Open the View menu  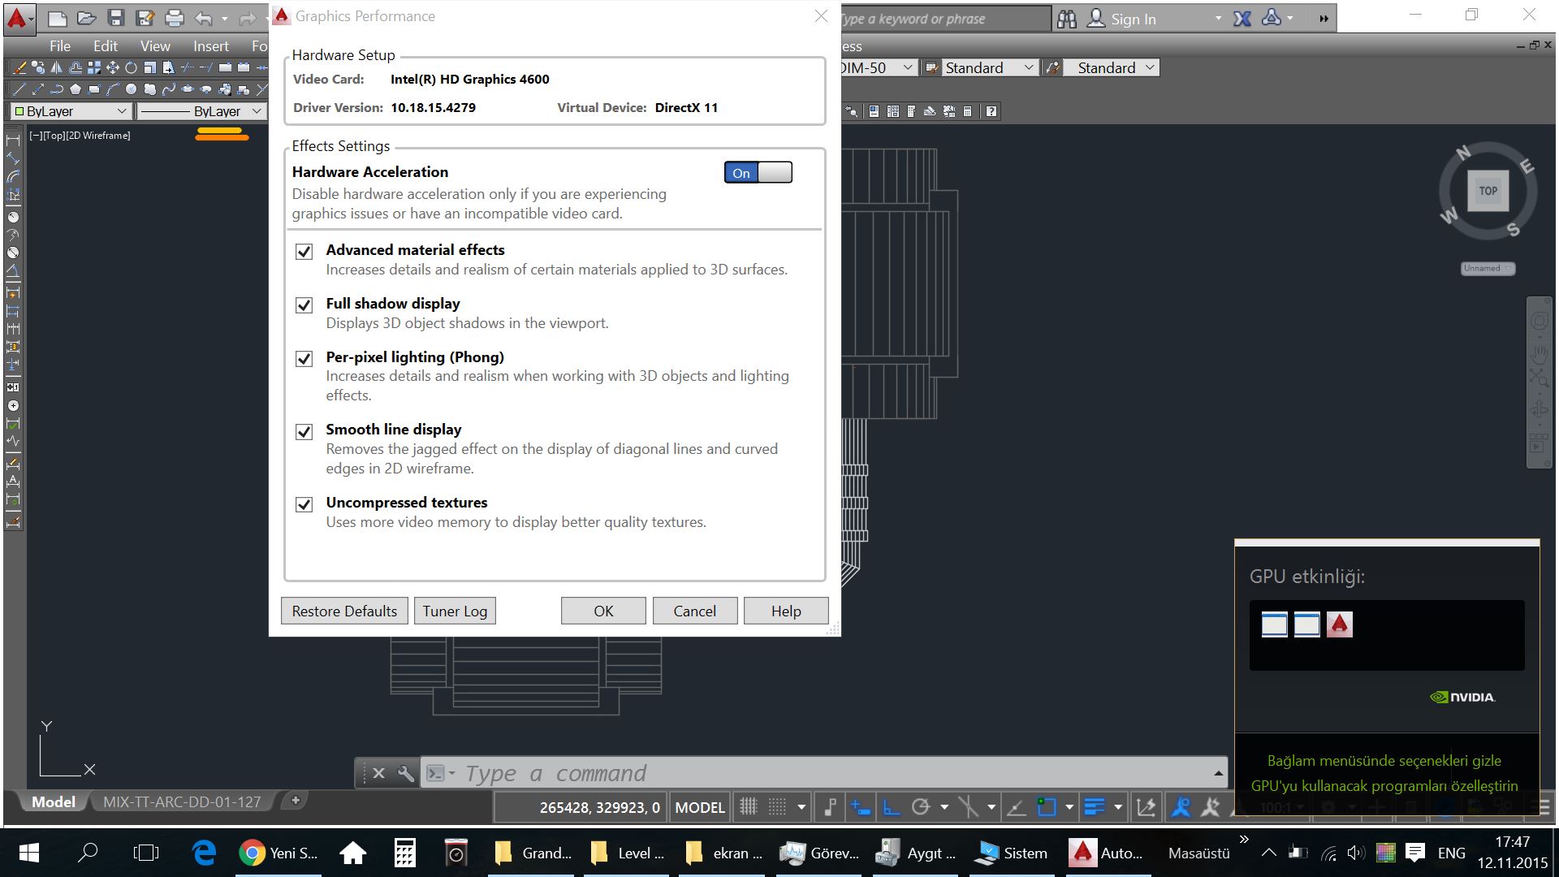pyautogui.click(x=155, y=46)
